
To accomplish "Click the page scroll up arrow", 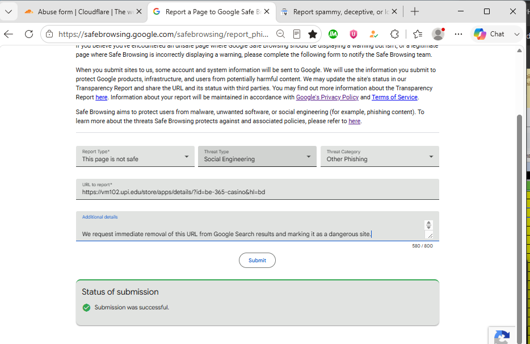I will coord(520,51).
